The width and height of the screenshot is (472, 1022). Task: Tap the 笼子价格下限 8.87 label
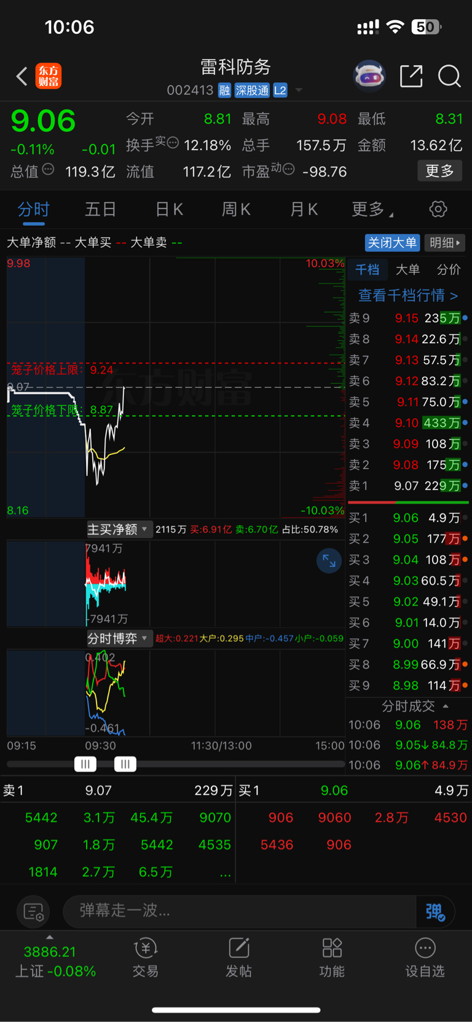(x=62, y=410)
